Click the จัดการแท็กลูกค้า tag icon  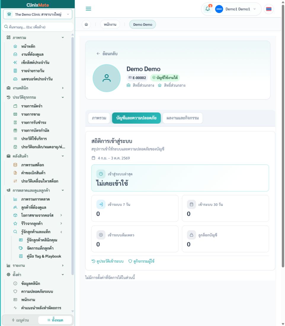21,248
